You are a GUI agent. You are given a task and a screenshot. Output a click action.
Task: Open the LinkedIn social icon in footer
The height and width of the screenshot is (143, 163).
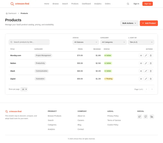pyautogui.click(x=152, y=116)
